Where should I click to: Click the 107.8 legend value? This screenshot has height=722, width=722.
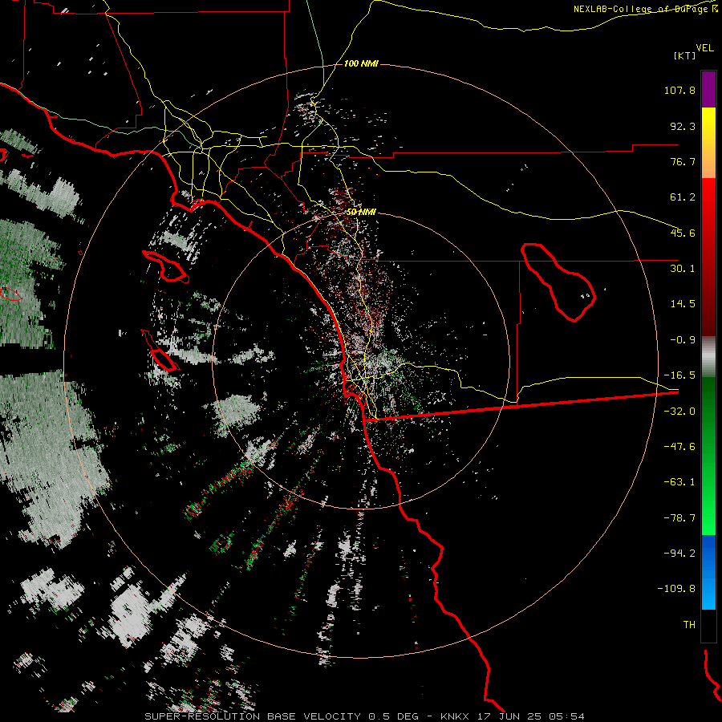(x=679, y=90)
